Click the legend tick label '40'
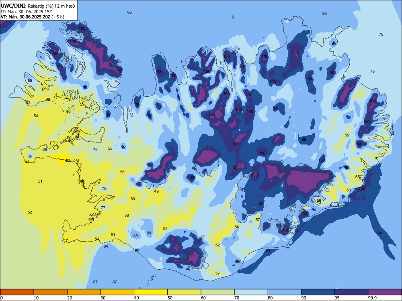Screen dimensions: 402x301 click(x=137, y=298)
